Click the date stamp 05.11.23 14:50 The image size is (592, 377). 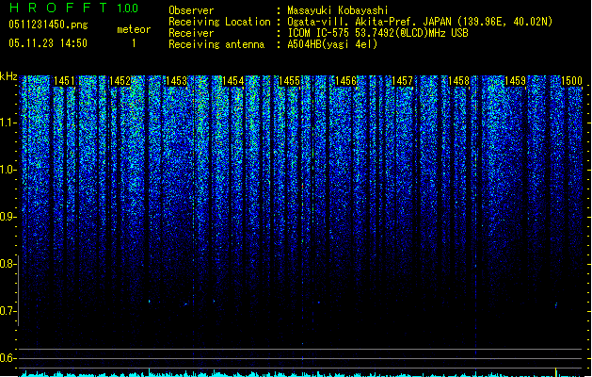48,43
